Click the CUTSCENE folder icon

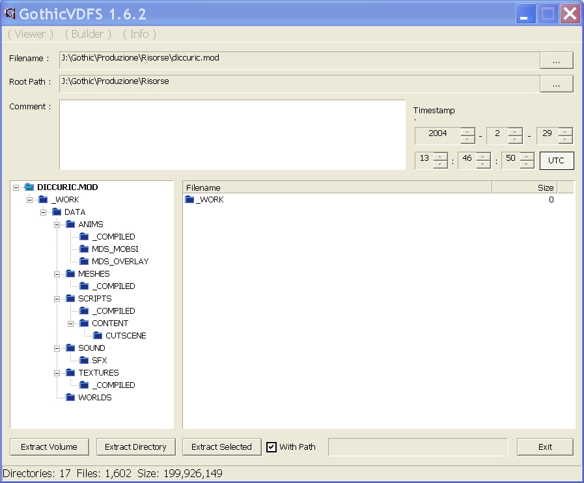98,335
